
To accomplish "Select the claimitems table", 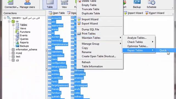I will [57, 52].
